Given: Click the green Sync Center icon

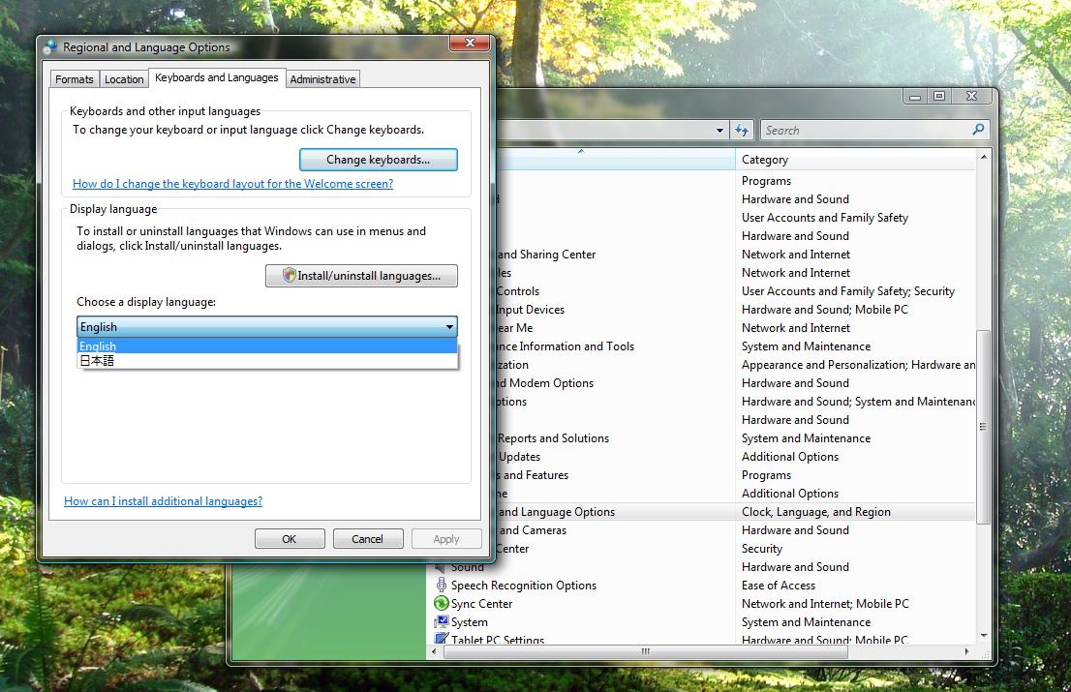Looking at the screenshot, I should (x=442, y=603).
